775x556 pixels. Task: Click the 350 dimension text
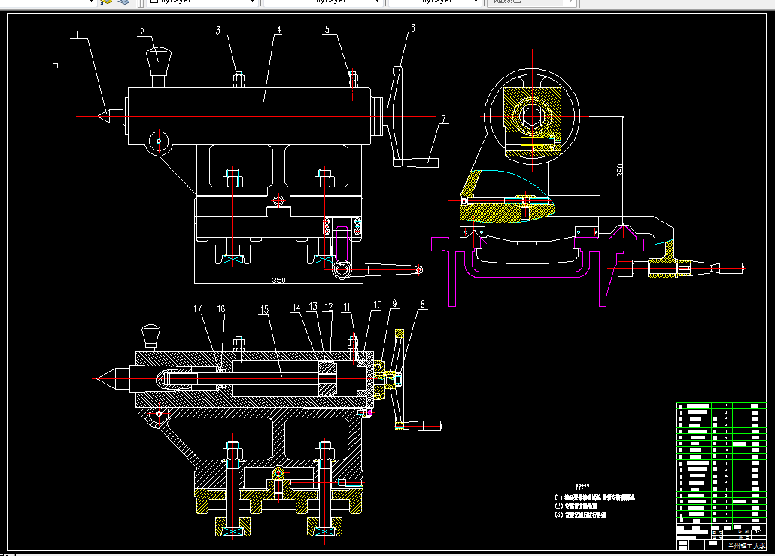(x=278, y=280)
